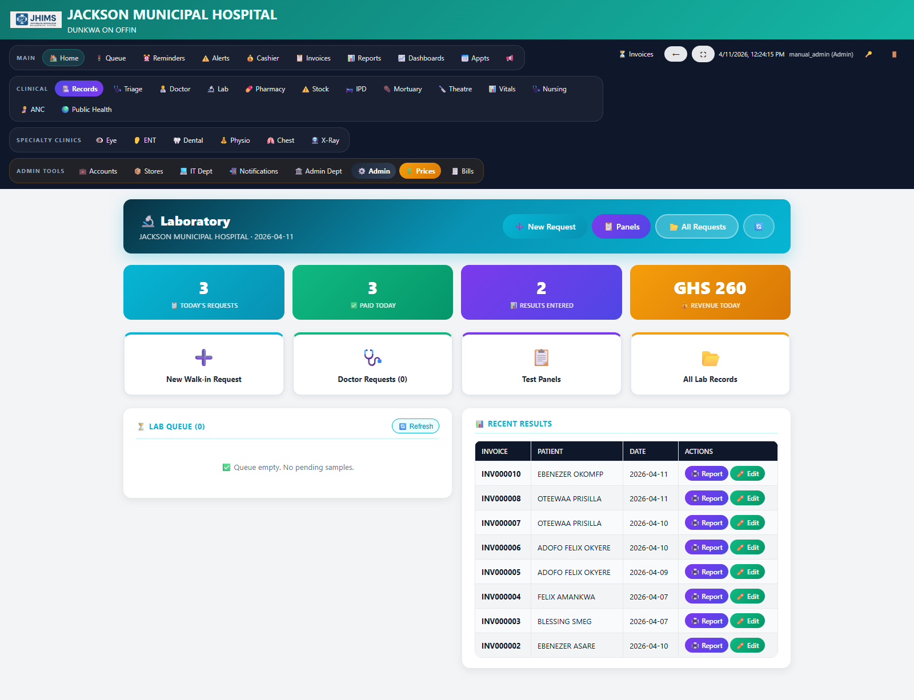Click the New Request button
This screenshot has height=700, width=914.
coord(544,226)
